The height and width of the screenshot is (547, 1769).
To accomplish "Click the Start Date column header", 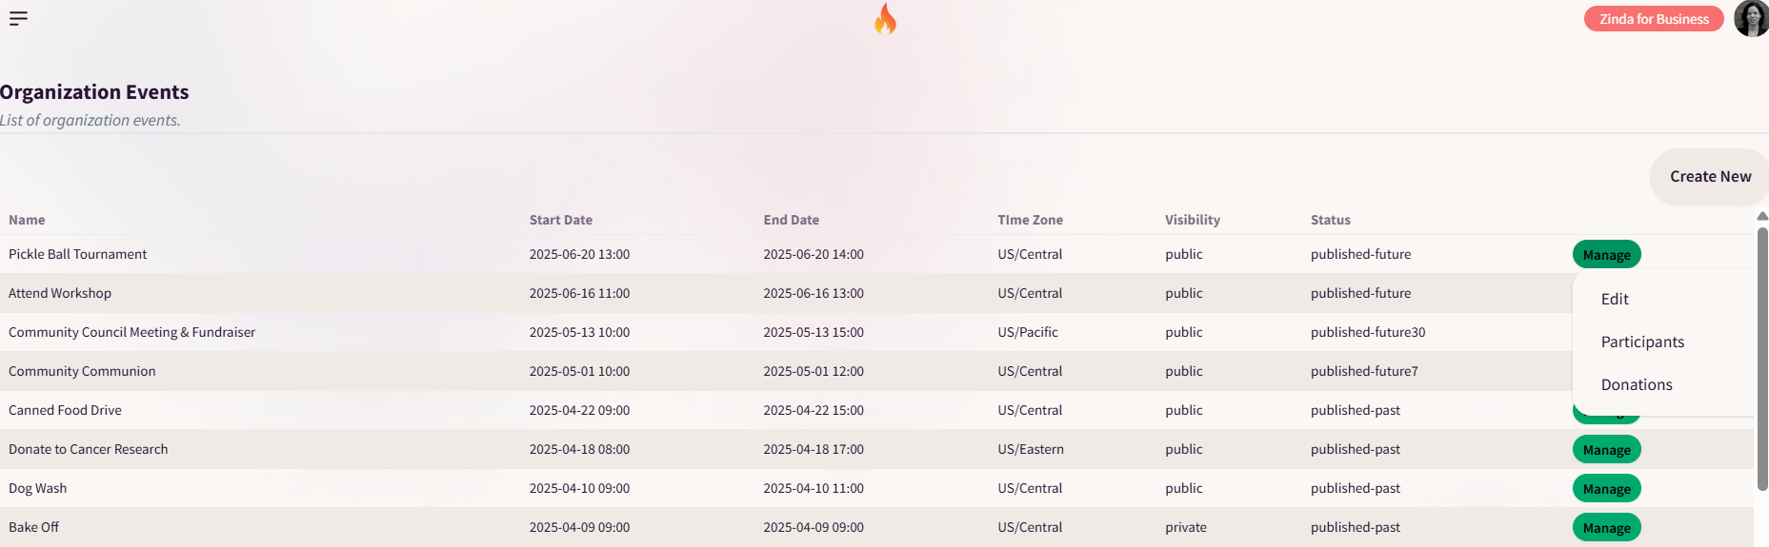I will tap(561, 220).
